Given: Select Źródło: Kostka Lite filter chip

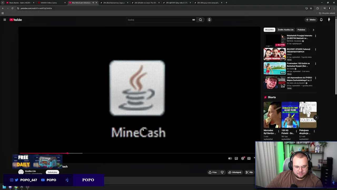Looking at the screenshot, I should [x=285, y=30].
